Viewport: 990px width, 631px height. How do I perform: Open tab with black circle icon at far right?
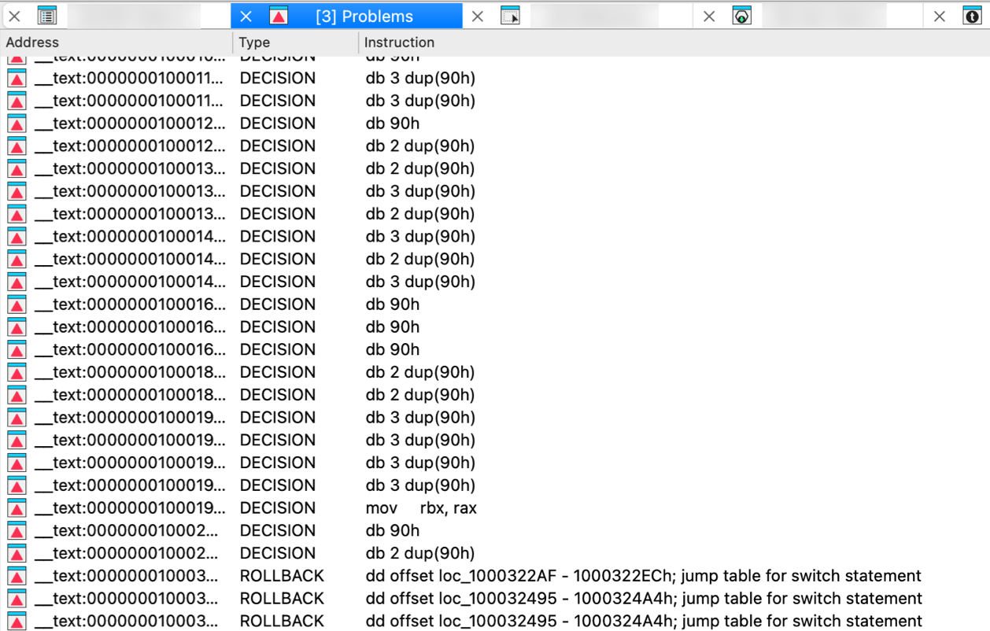coord(972,16)
